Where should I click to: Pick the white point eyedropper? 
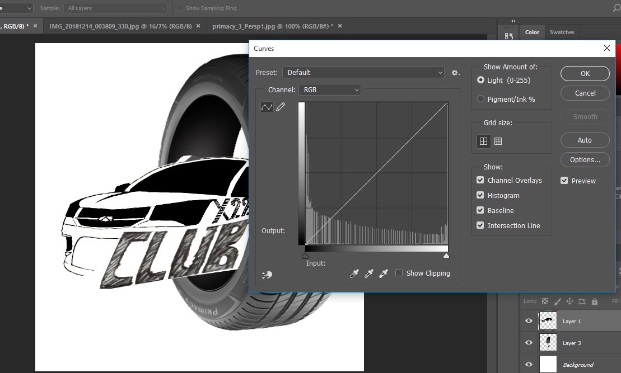point(384,273)
